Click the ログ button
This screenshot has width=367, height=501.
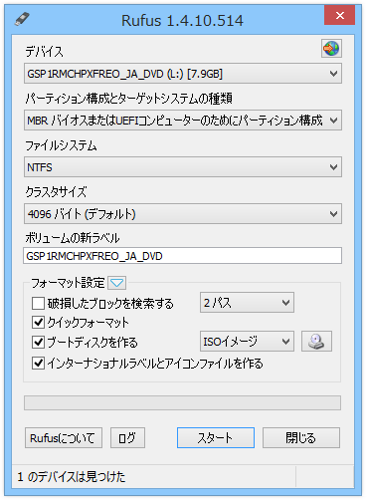(x=127, y=438)
